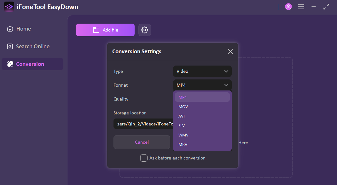
Task: Close the Conversion Settings dialog
Action: pyautogui.click(x=230, y=51)
